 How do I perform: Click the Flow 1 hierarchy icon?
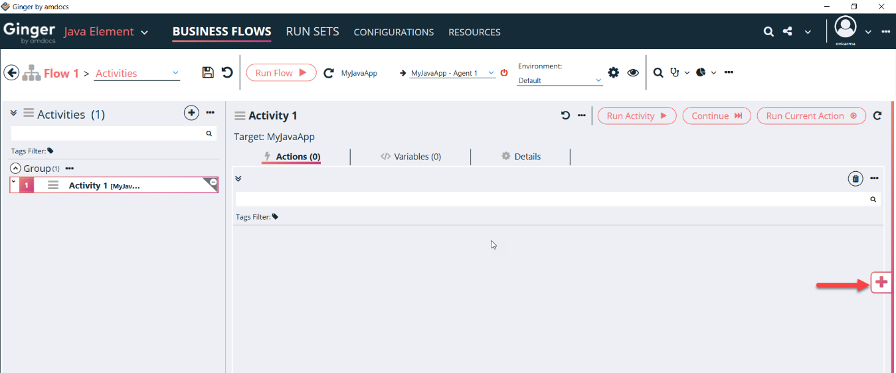coord(31,73)
